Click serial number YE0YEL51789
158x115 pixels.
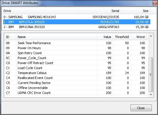pos(110,22)
